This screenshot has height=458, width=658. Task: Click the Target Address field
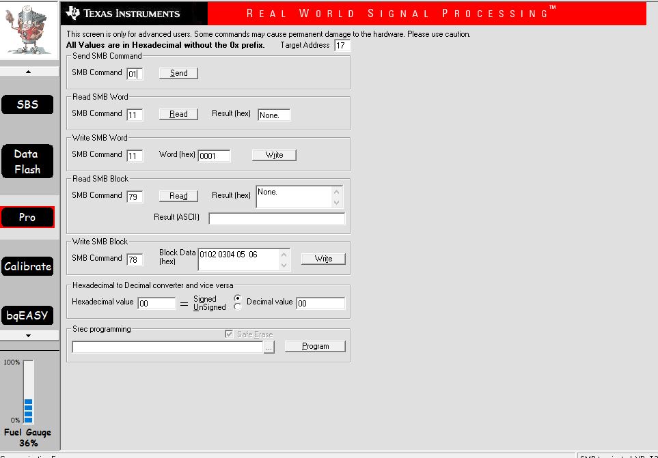(x=342, y=45)
